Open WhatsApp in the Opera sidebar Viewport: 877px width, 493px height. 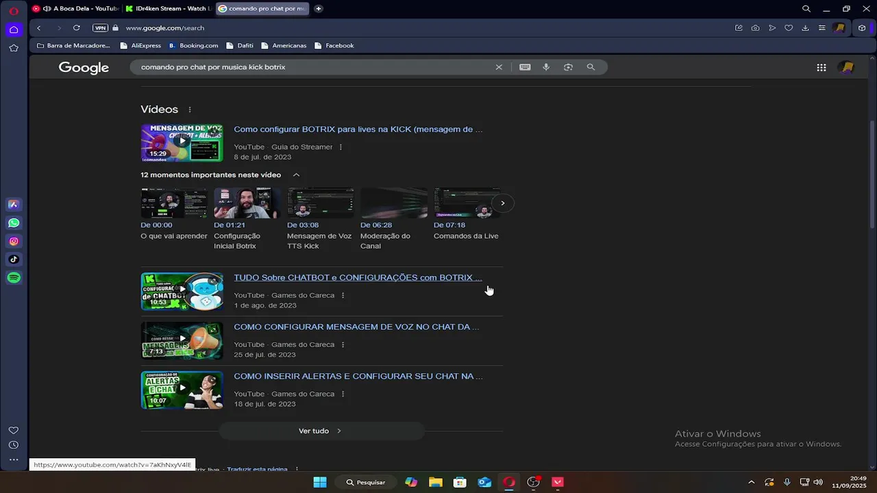point(14,223)
